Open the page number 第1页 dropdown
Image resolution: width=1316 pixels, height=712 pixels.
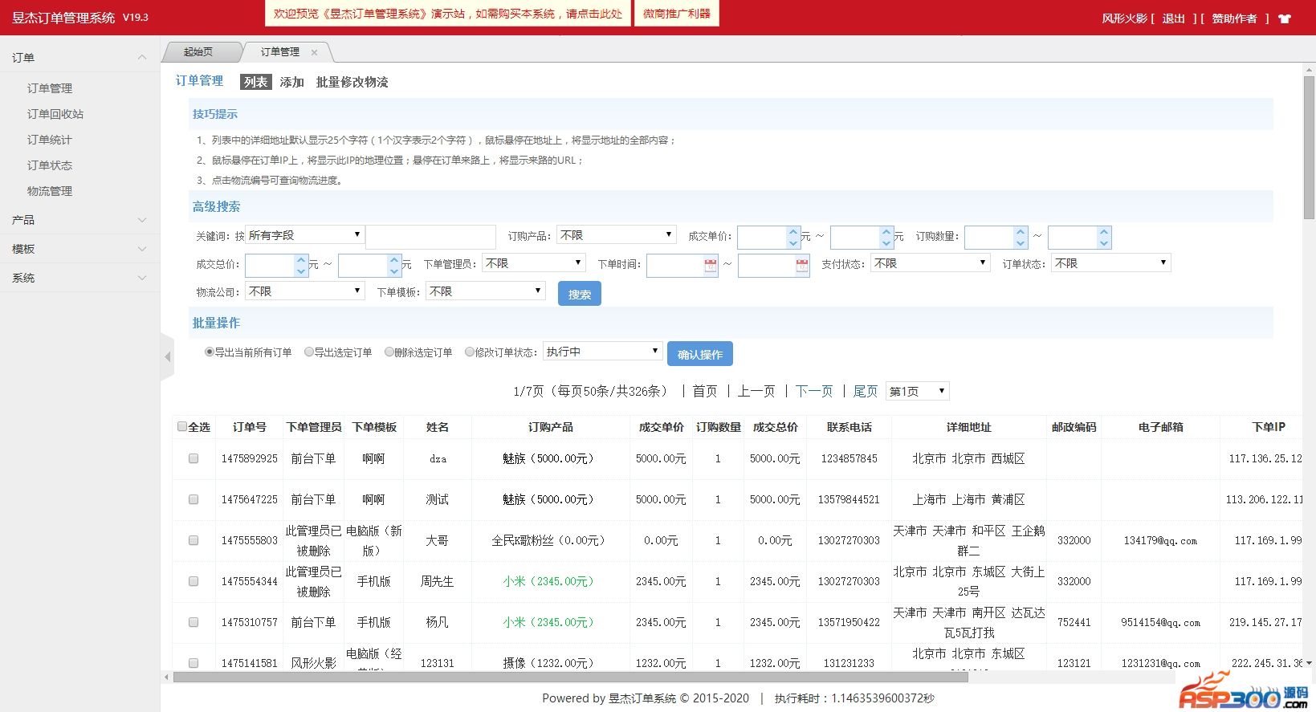[917, 392]
